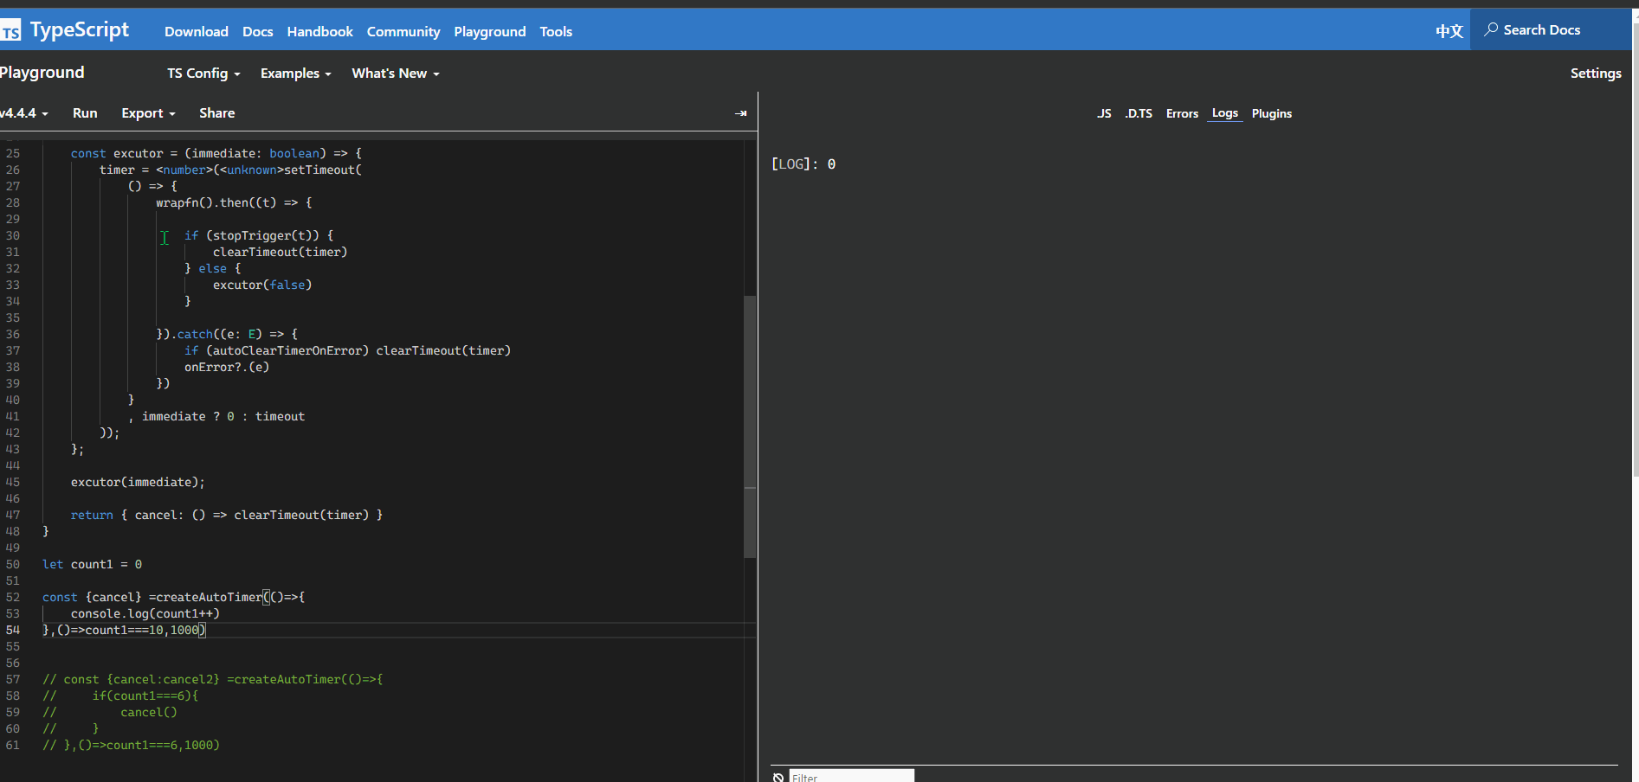The height and width of the screenshot is (782, 1639).
Task: Open the Handbook nav link
Action: (x=320, y=32)
